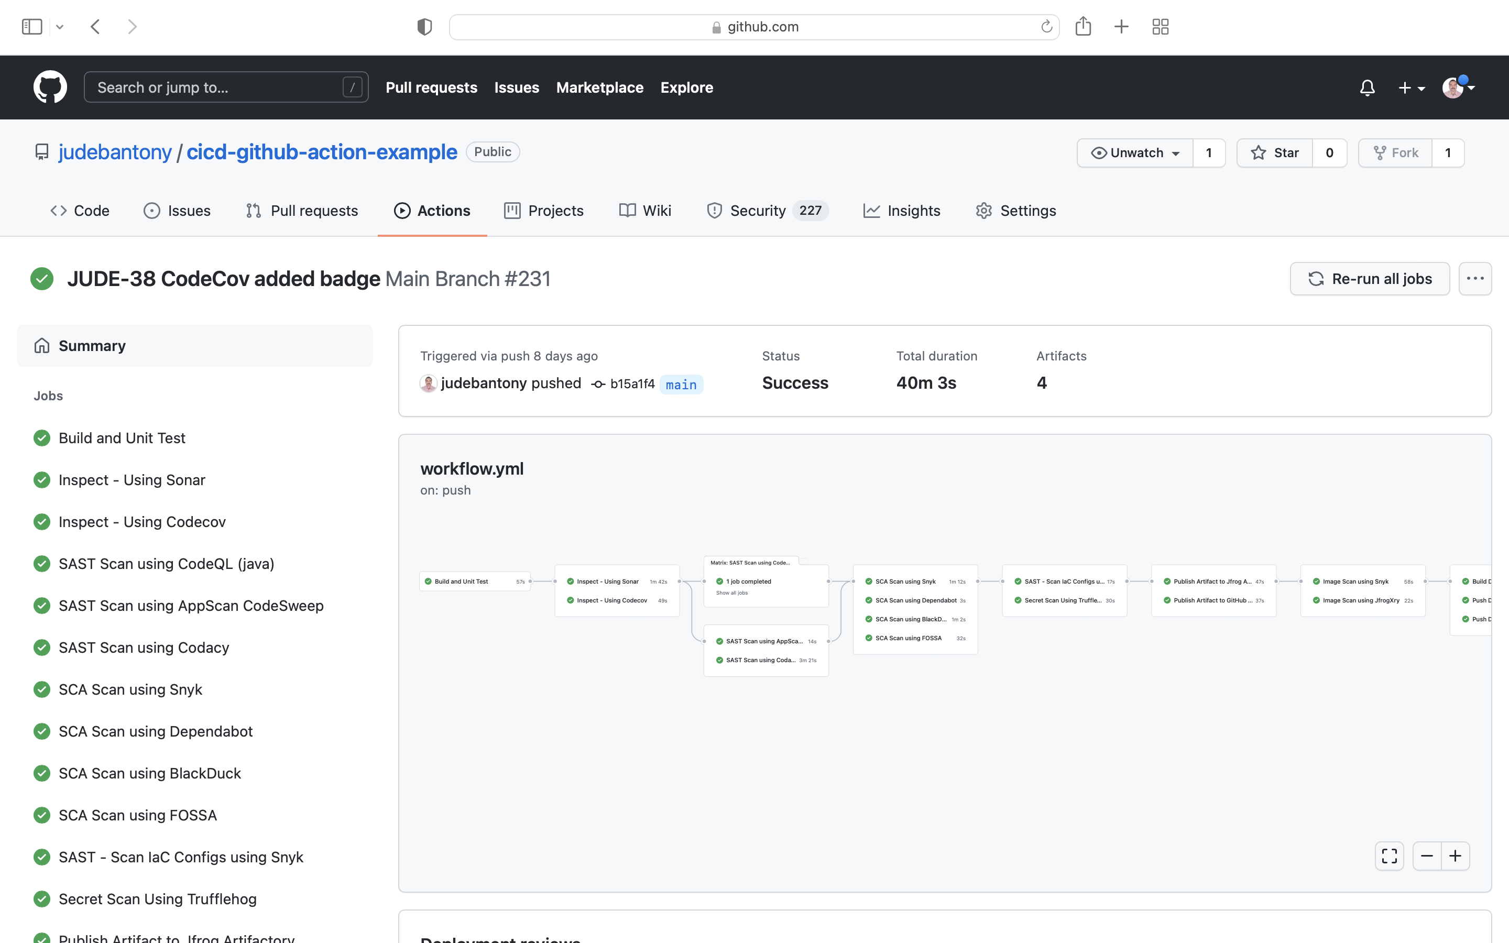Zoom out of the workflow graph

tap(1427, 856)
